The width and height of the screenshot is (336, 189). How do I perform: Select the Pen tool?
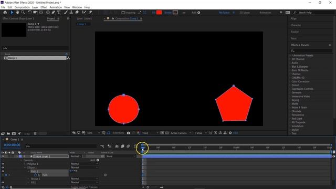[x=54, y=13]
